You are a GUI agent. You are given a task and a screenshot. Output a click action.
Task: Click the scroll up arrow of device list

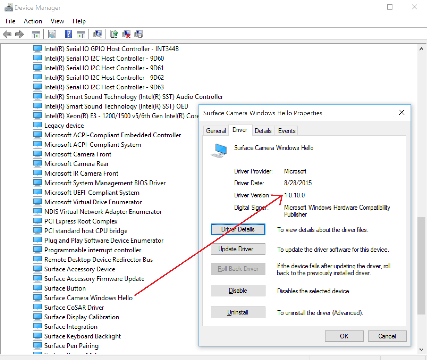point(421,49)
